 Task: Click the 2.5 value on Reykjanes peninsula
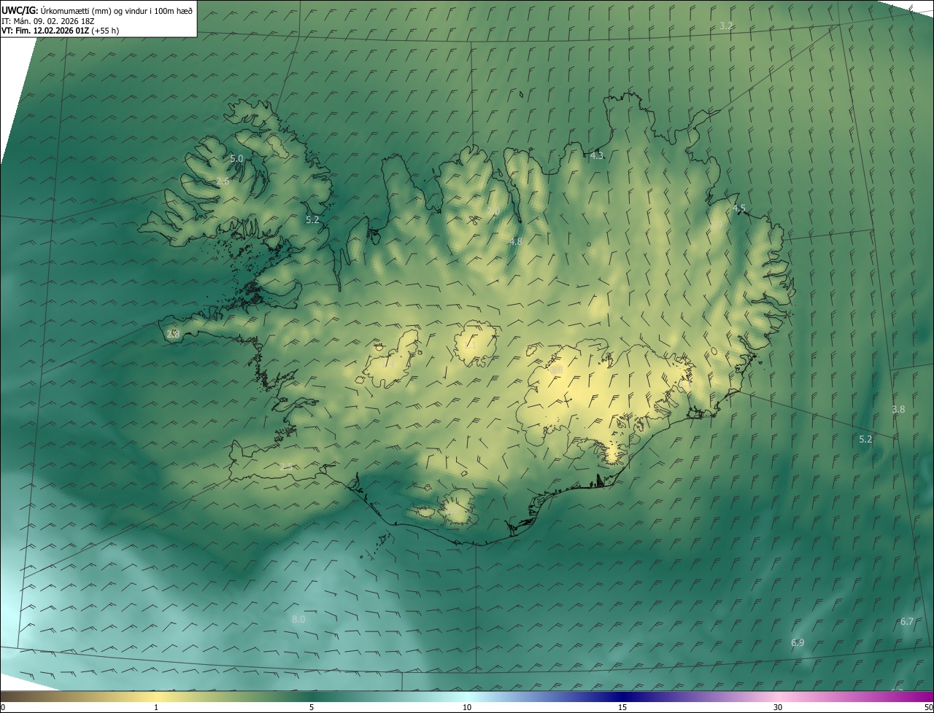(x=286, y=466)
